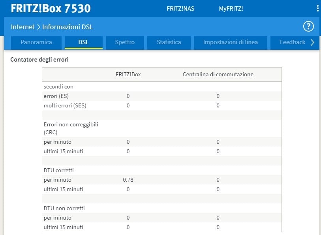Click ultimi 15 minuti under DTU corretti
The image size is (321, 235).
point(64,189)
